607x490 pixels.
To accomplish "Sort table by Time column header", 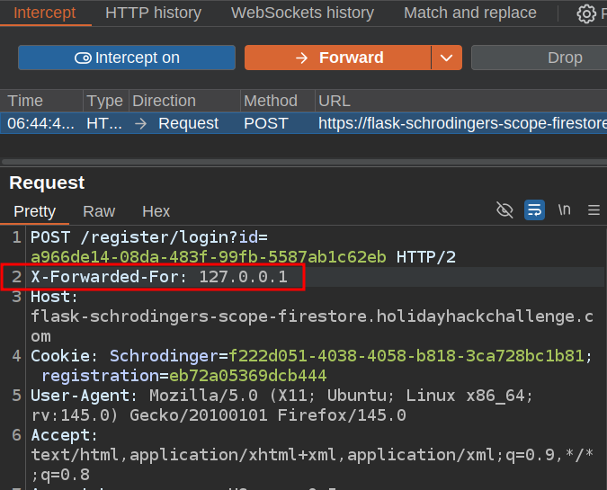I will pos(25,101).
